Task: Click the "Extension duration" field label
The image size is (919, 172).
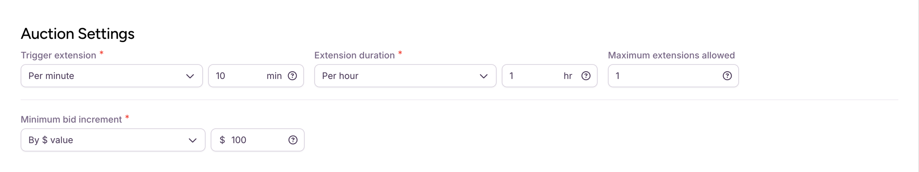Action: pos(354,55)
